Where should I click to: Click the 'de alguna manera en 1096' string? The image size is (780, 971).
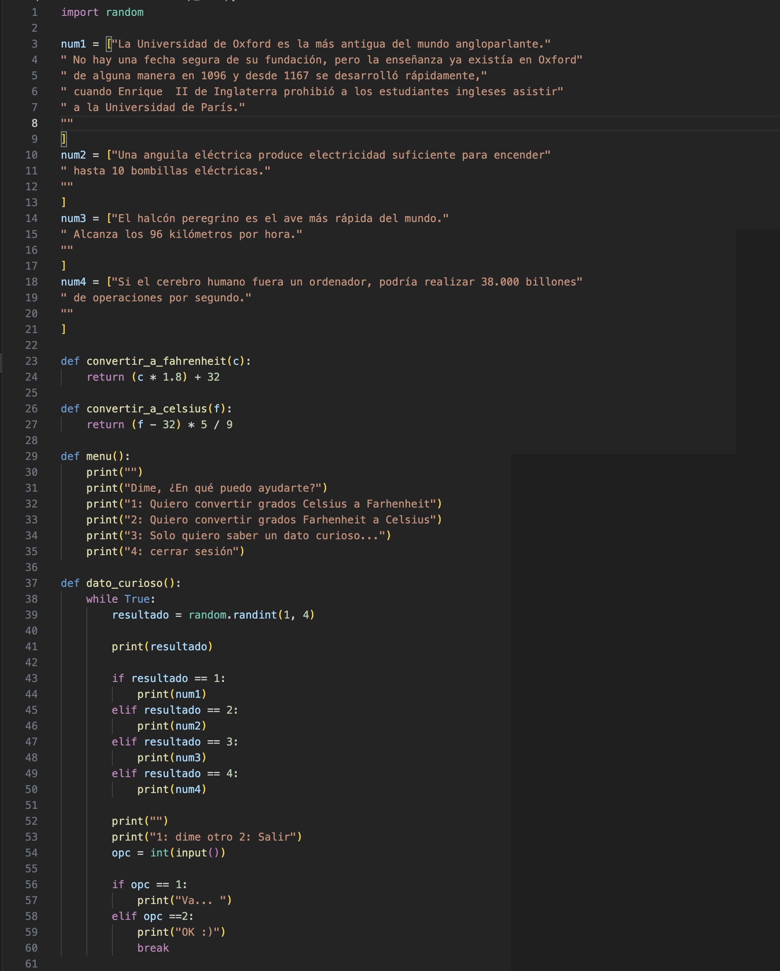click(274, 76)
